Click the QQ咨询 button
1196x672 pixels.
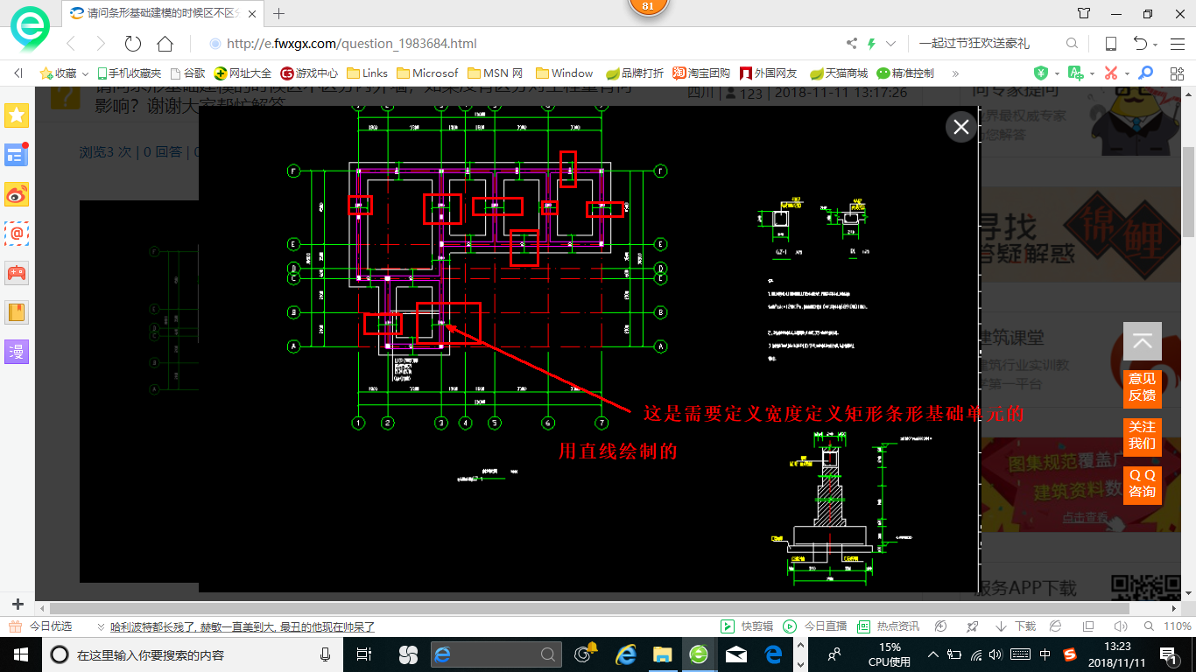click(x=1142, y=484)
